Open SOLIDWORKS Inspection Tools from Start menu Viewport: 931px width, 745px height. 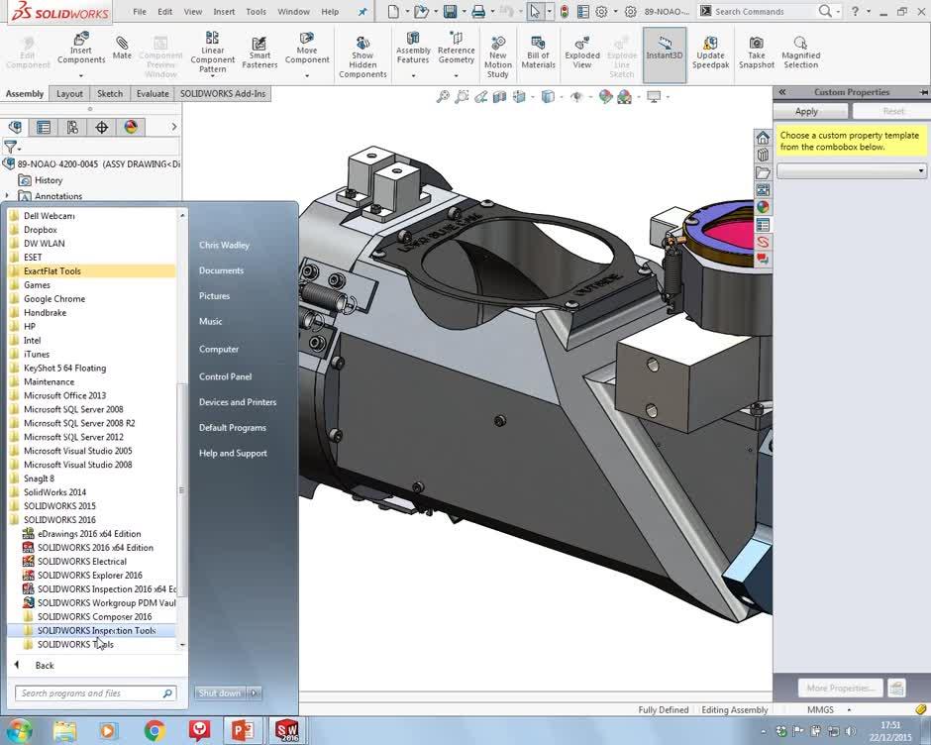coord(95,630)
